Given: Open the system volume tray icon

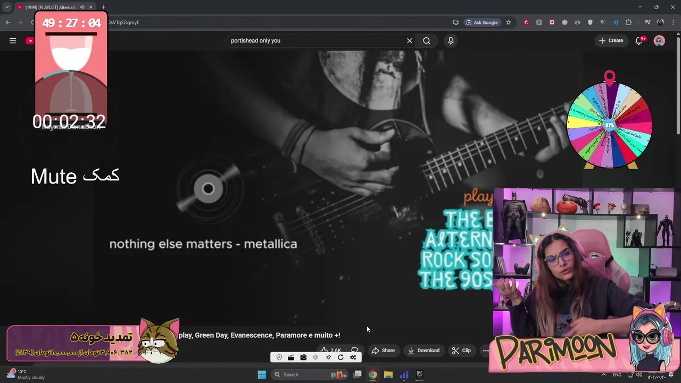Looking at the screenshot, I should (x=638, y=374).
